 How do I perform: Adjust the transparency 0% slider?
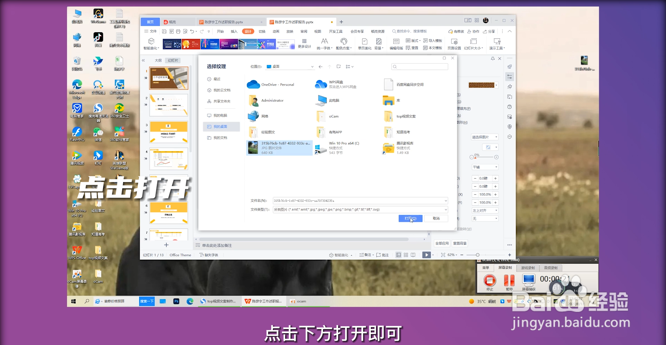(x=475, y=157)
